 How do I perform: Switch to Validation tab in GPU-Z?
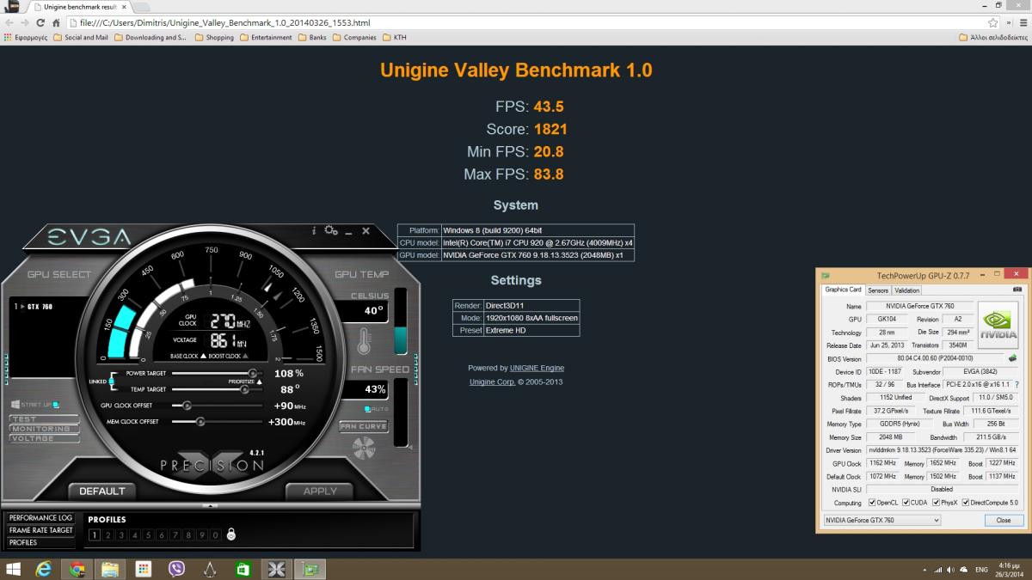point(907,290)
